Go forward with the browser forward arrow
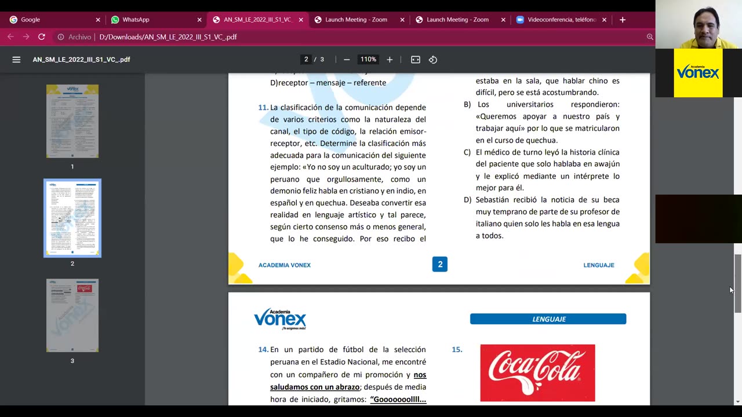Screen dimensions: 742x417 click(x=26, y=36)
